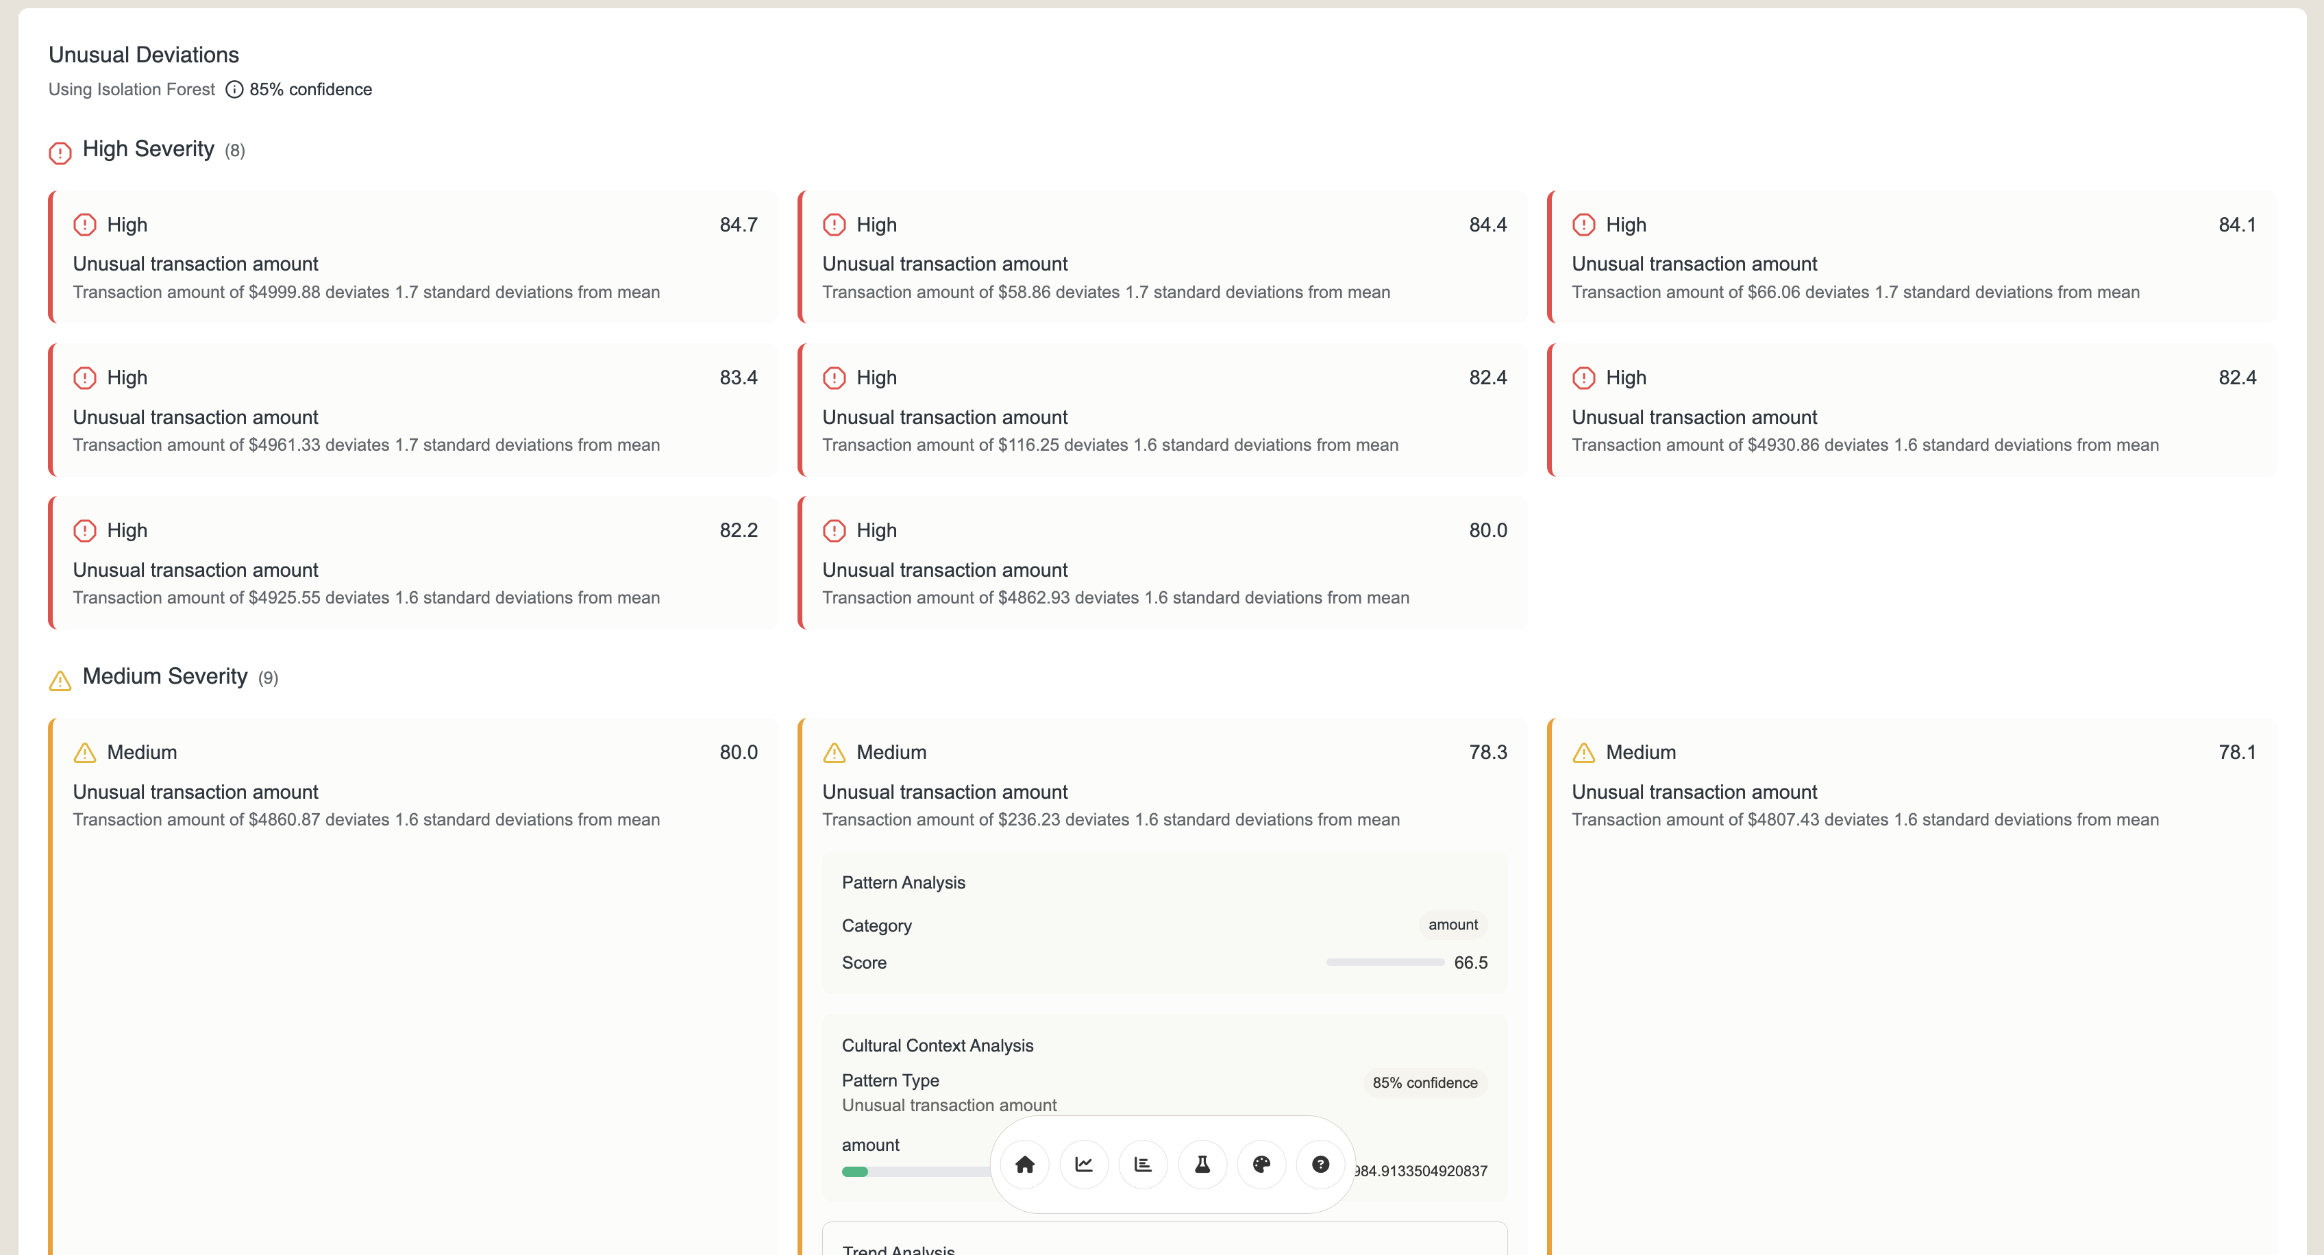Click the amount category tag
Image resolution: width=2324 pixels, height=1255 pixels.
[x=1452, y=925]
